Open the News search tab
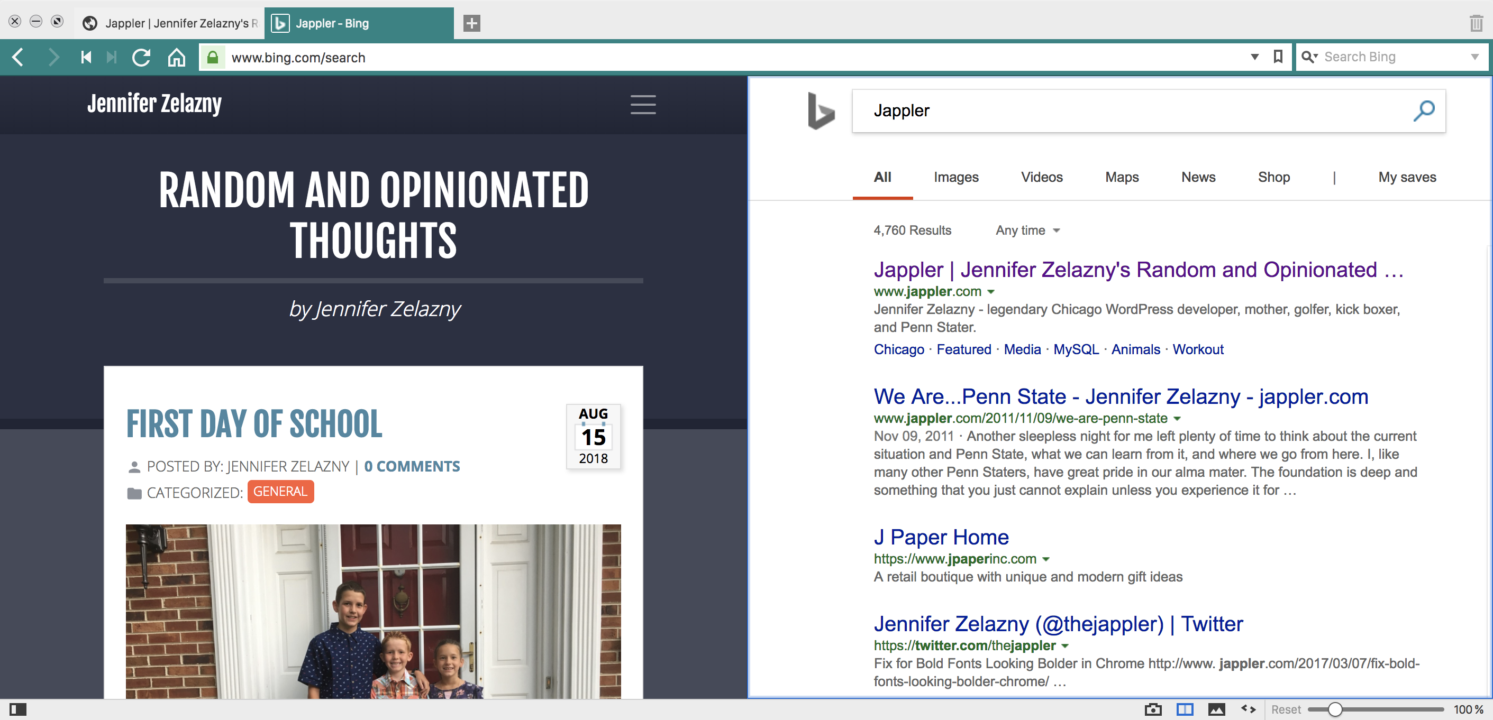 [1198, 177]
